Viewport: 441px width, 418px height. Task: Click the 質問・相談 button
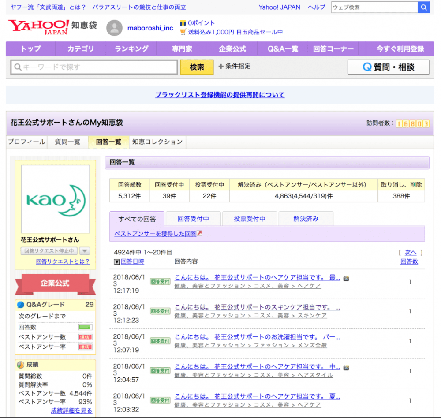tap(389, 67)
